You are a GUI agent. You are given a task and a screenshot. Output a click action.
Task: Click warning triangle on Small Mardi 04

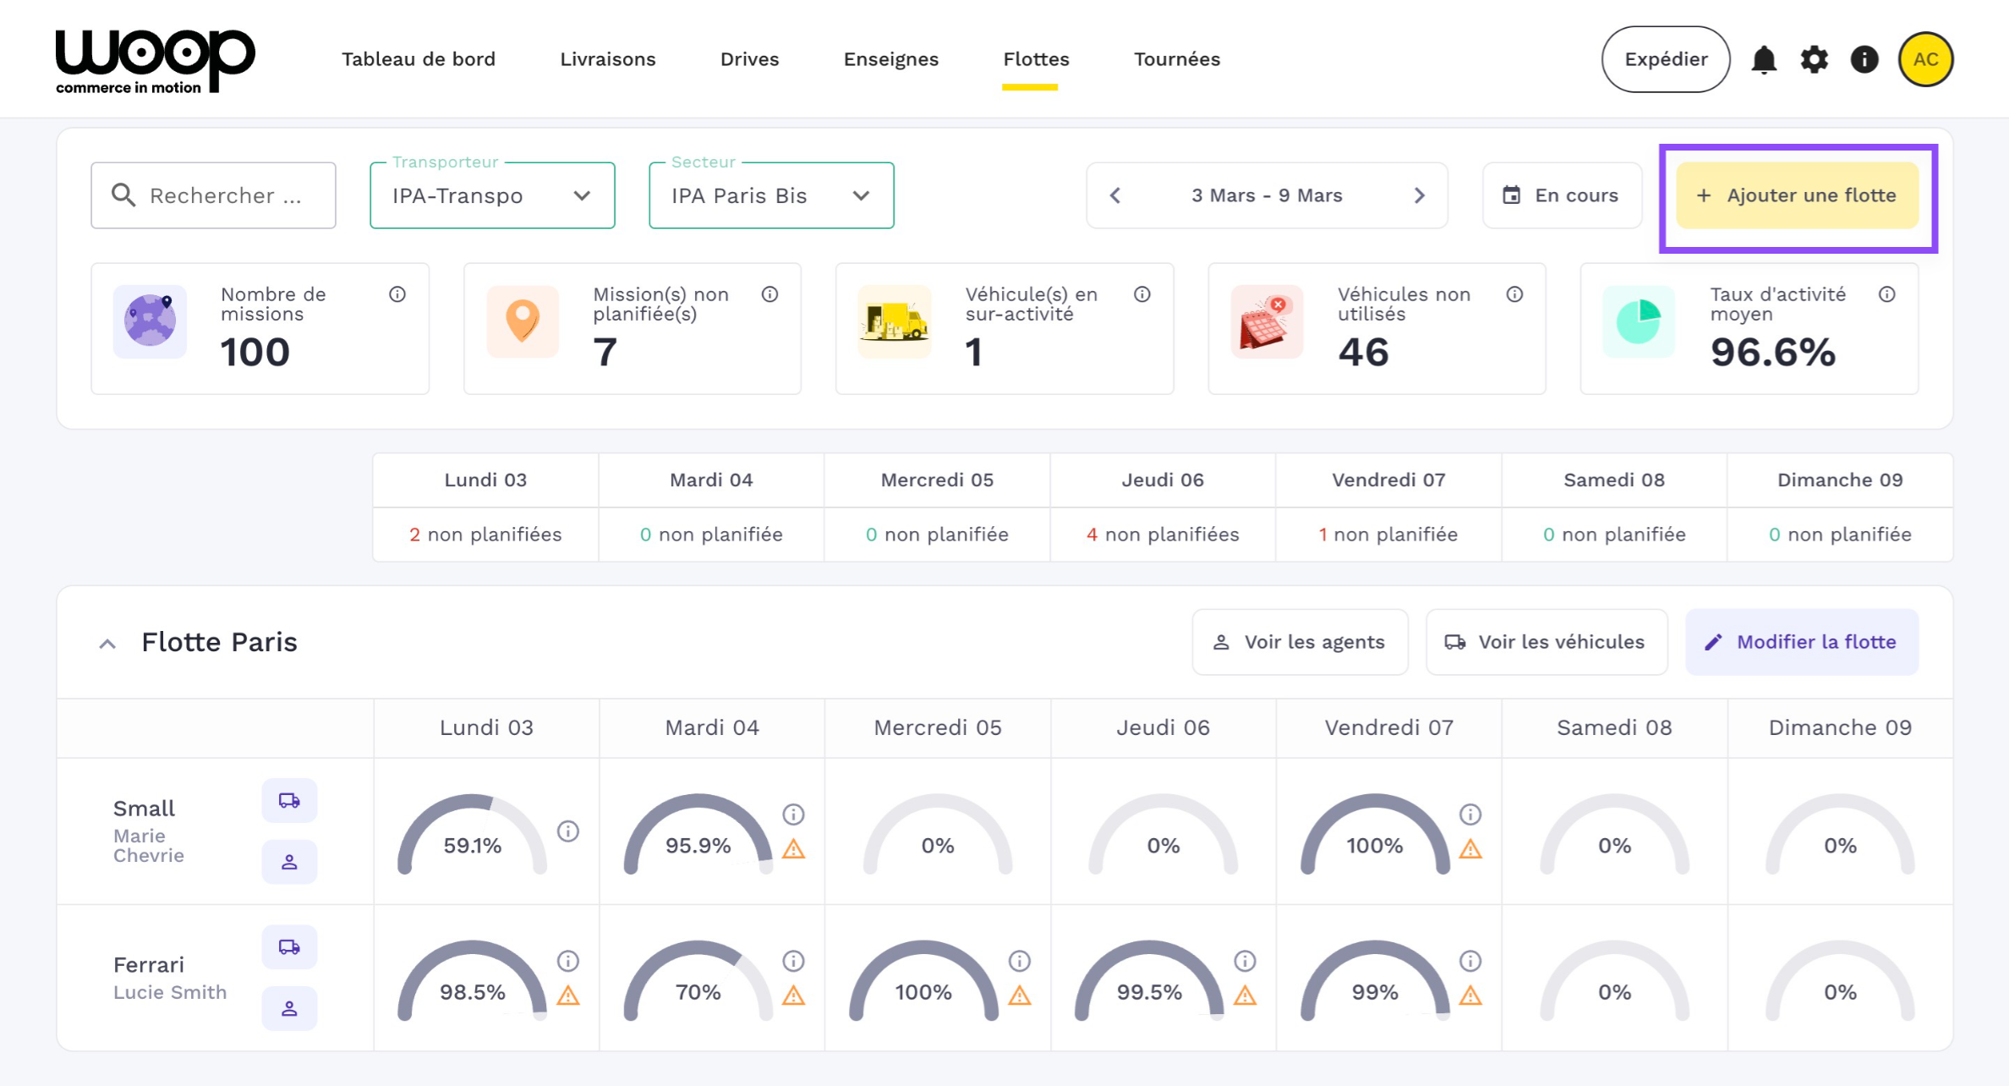pyautogui.click(x=793, y=848)
